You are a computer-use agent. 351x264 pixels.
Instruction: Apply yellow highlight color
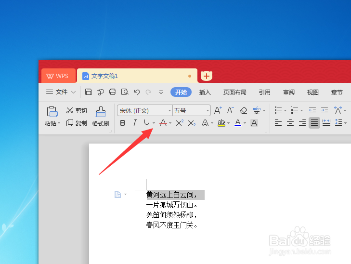tap(221, 123)
